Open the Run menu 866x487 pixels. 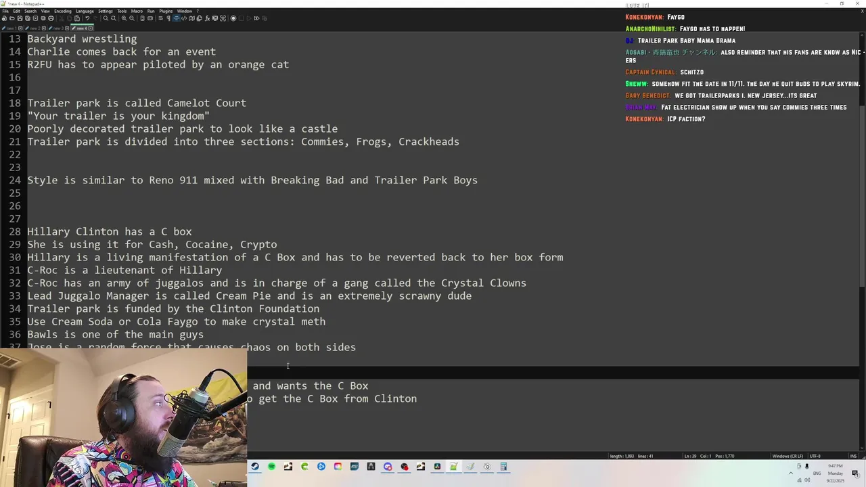[x=151, y=11]
